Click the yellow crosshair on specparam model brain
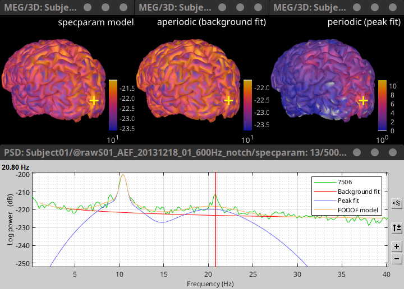 [x=94, y=100]
